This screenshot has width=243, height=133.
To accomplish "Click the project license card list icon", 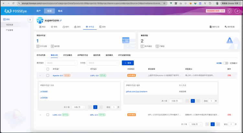I will pyautogui.click(x=126, y=40).
